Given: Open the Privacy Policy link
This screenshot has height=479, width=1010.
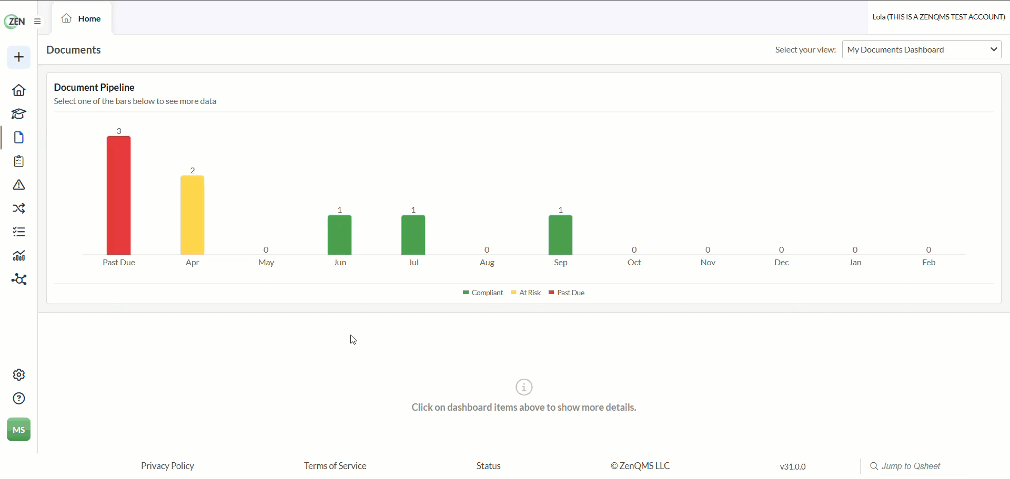Looking at the screenshot, I should 167,466.
